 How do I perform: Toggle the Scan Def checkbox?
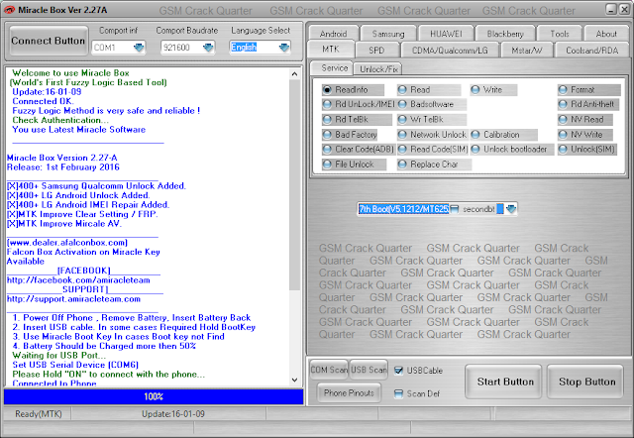pyautogui.click(x=398, y=393)
